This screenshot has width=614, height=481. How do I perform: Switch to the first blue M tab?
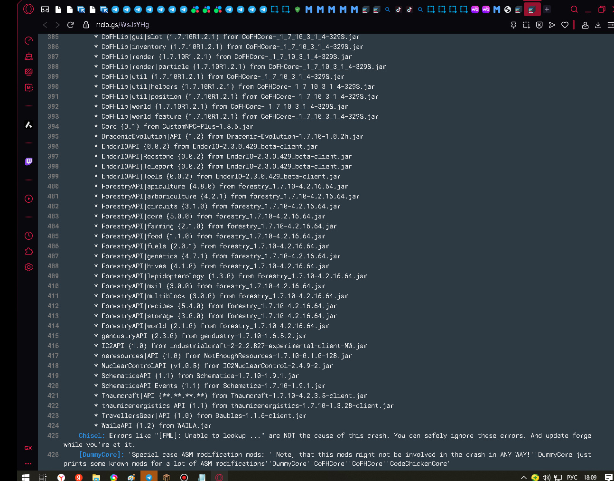[x=309, y=9]
